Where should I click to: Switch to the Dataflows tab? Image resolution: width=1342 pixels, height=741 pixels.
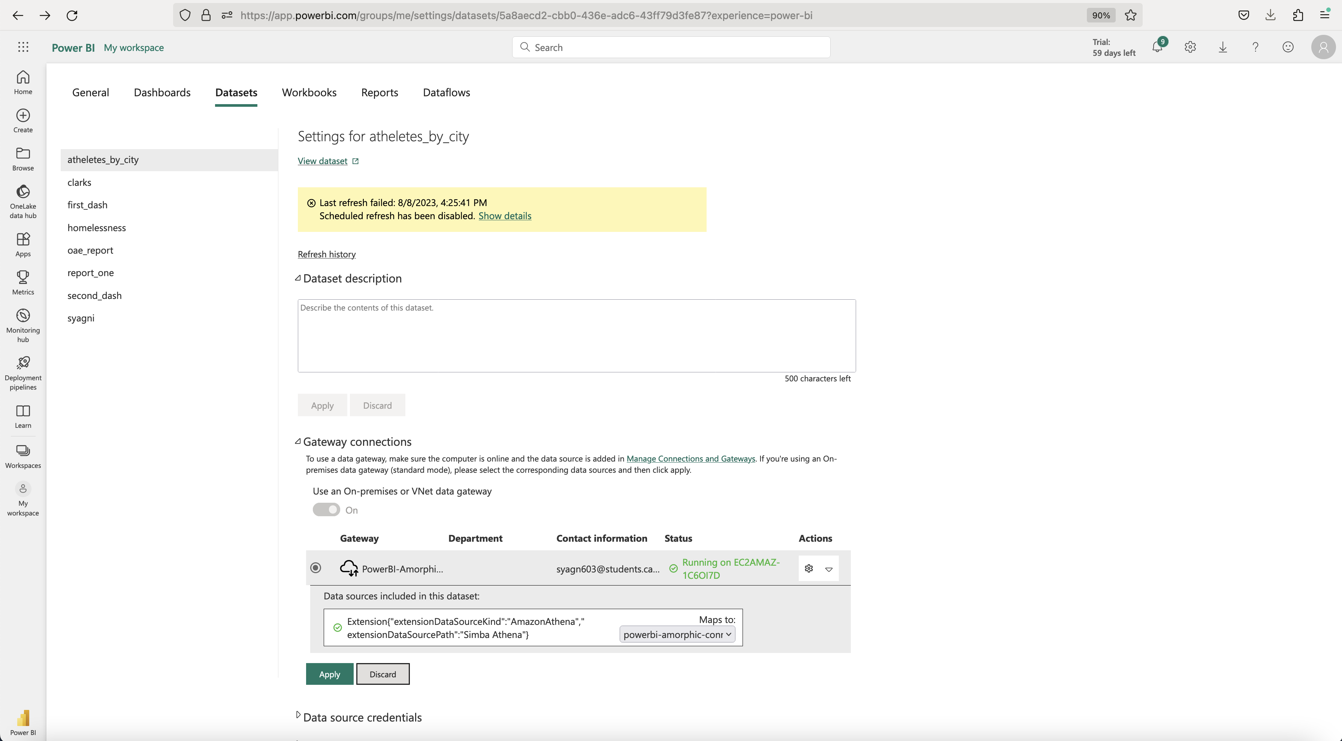(x=447, y=92)
